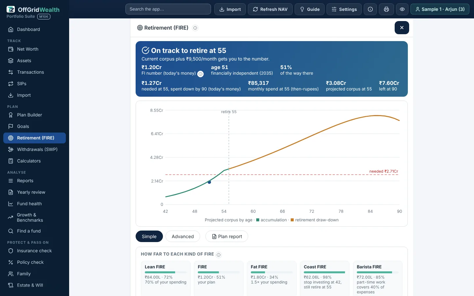
Task: Open Estate & Will in sidebar
Action: [35, 285]
